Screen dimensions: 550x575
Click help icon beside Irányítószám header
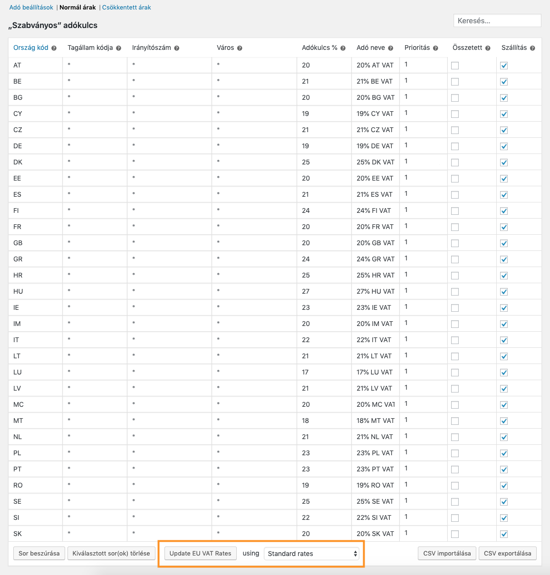176,48
